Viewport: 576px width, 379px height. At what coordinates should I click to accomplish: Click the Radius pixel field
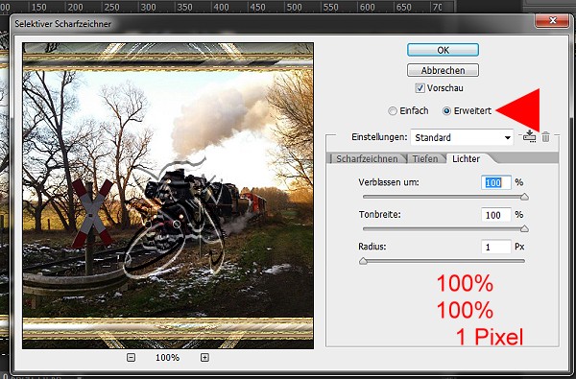(496, 247)
